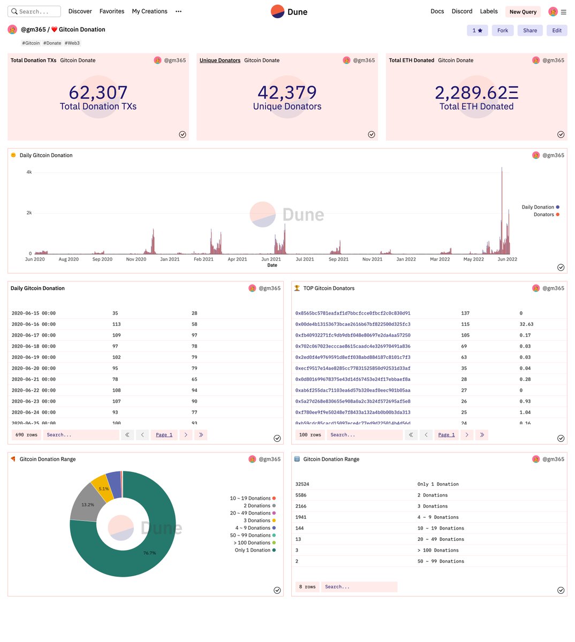Go to first page of Daily Gitcoin Donation table

(x=127, y=435)
